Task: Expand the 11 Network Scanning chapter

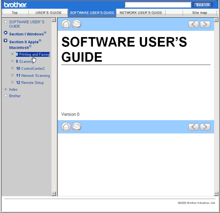Action: [x=12, y=75]
